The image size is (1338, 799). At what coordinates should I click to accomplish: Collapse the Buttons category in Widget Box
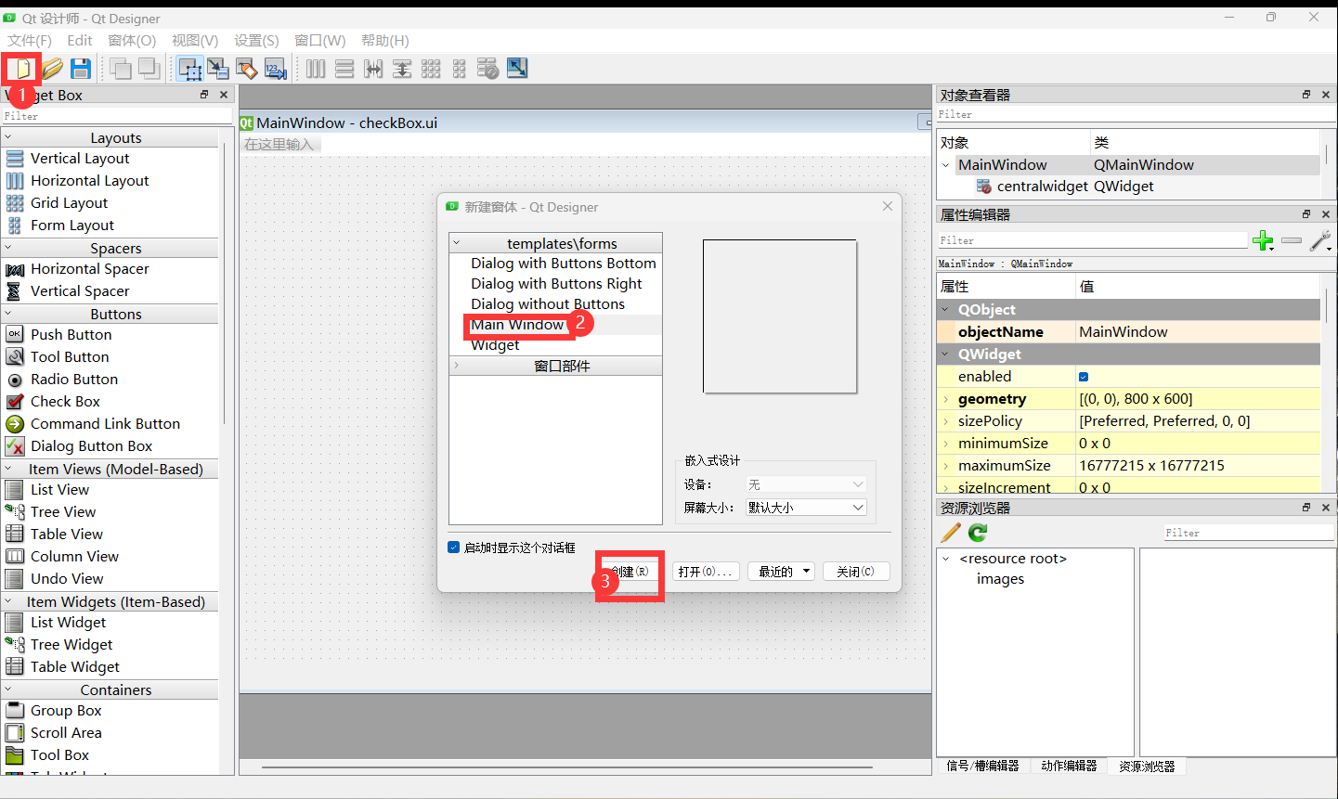coord(8,314)
